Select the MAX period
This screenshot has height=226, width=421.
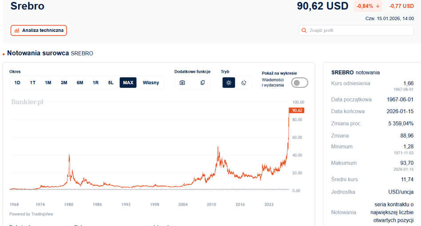tap(128, 82)
